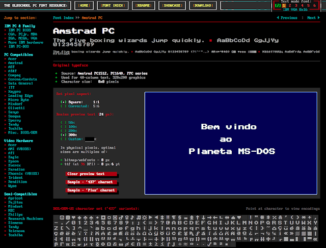Click the diamond suit glyph in character table
Screen dimensions: 326x248
click(80, 217)
